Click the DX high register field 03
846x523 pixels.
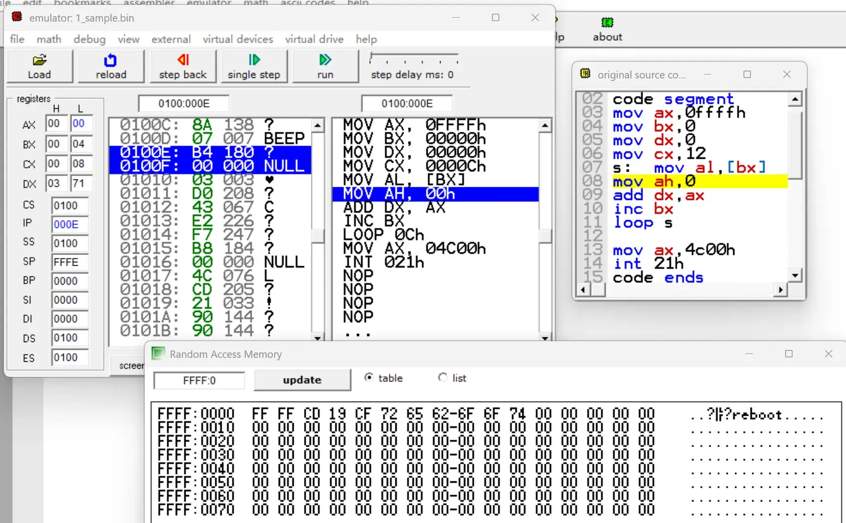tap(56, 184)
